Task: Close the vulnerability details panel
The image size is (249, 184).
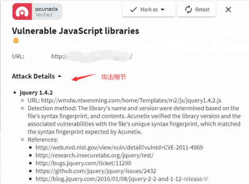Action: 228,10
